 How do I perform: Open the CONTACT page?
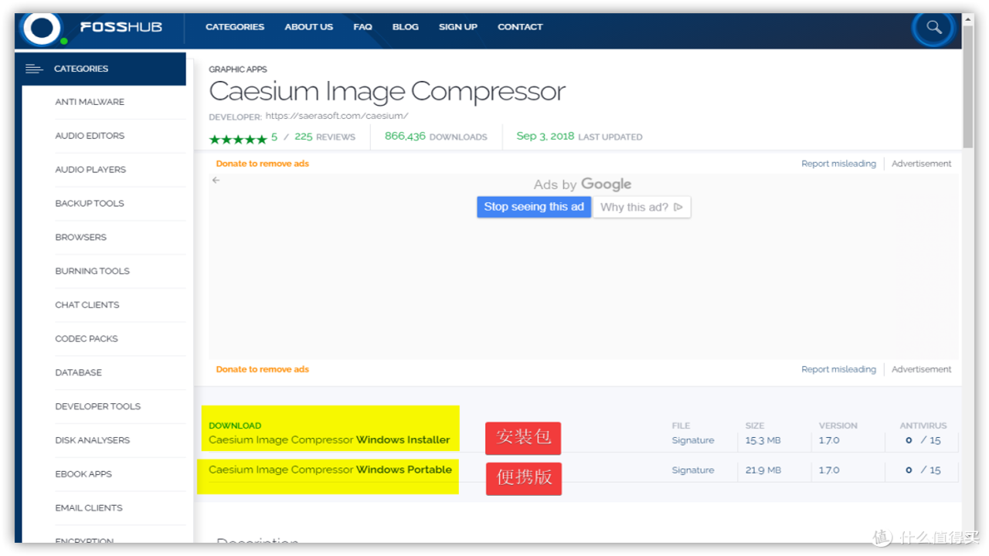(x=520, y=27)
